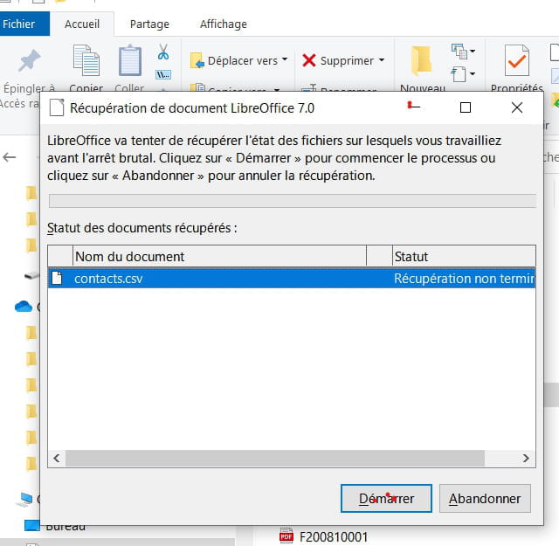Click the horizontal scrollbar right arrow
This screenshot has width=559, height=546.
[526, 458]
